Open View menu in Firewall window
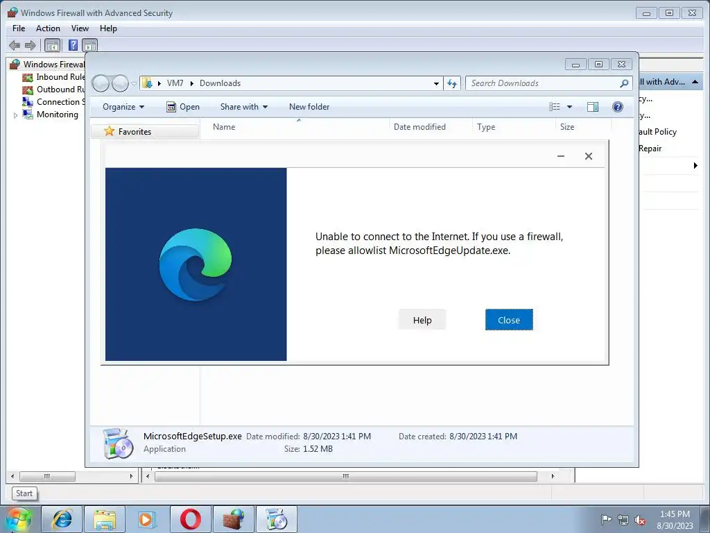This screenshot has width=710, height=533. coord(80,28)
